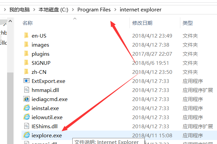Expand the chevron after 本地磁盘 (C:)
The height and width of the screenshot is (144, 217).
point(73,10)
